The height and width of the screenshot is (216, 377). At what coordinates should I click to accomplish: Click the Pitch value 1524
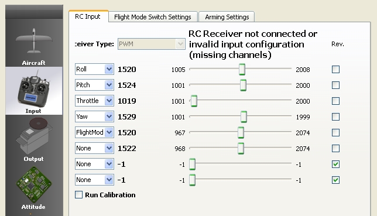(127, 85)
